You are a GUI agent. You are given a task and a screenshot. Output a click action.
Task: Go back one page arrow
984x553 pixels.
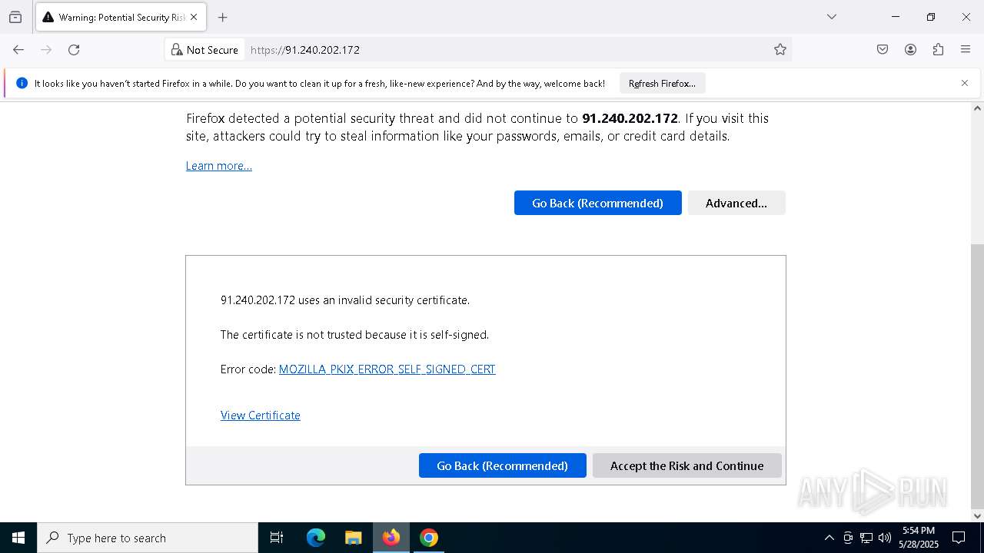(x=18, y=50)
